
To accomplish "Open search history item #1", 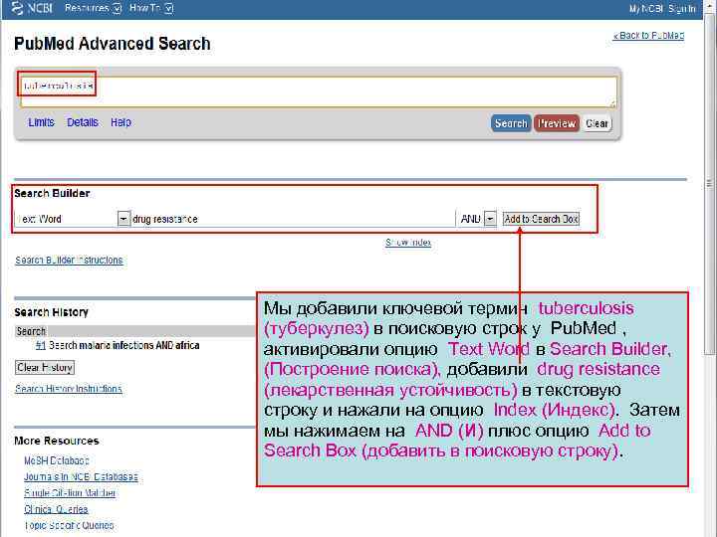I will coord(41,346).
